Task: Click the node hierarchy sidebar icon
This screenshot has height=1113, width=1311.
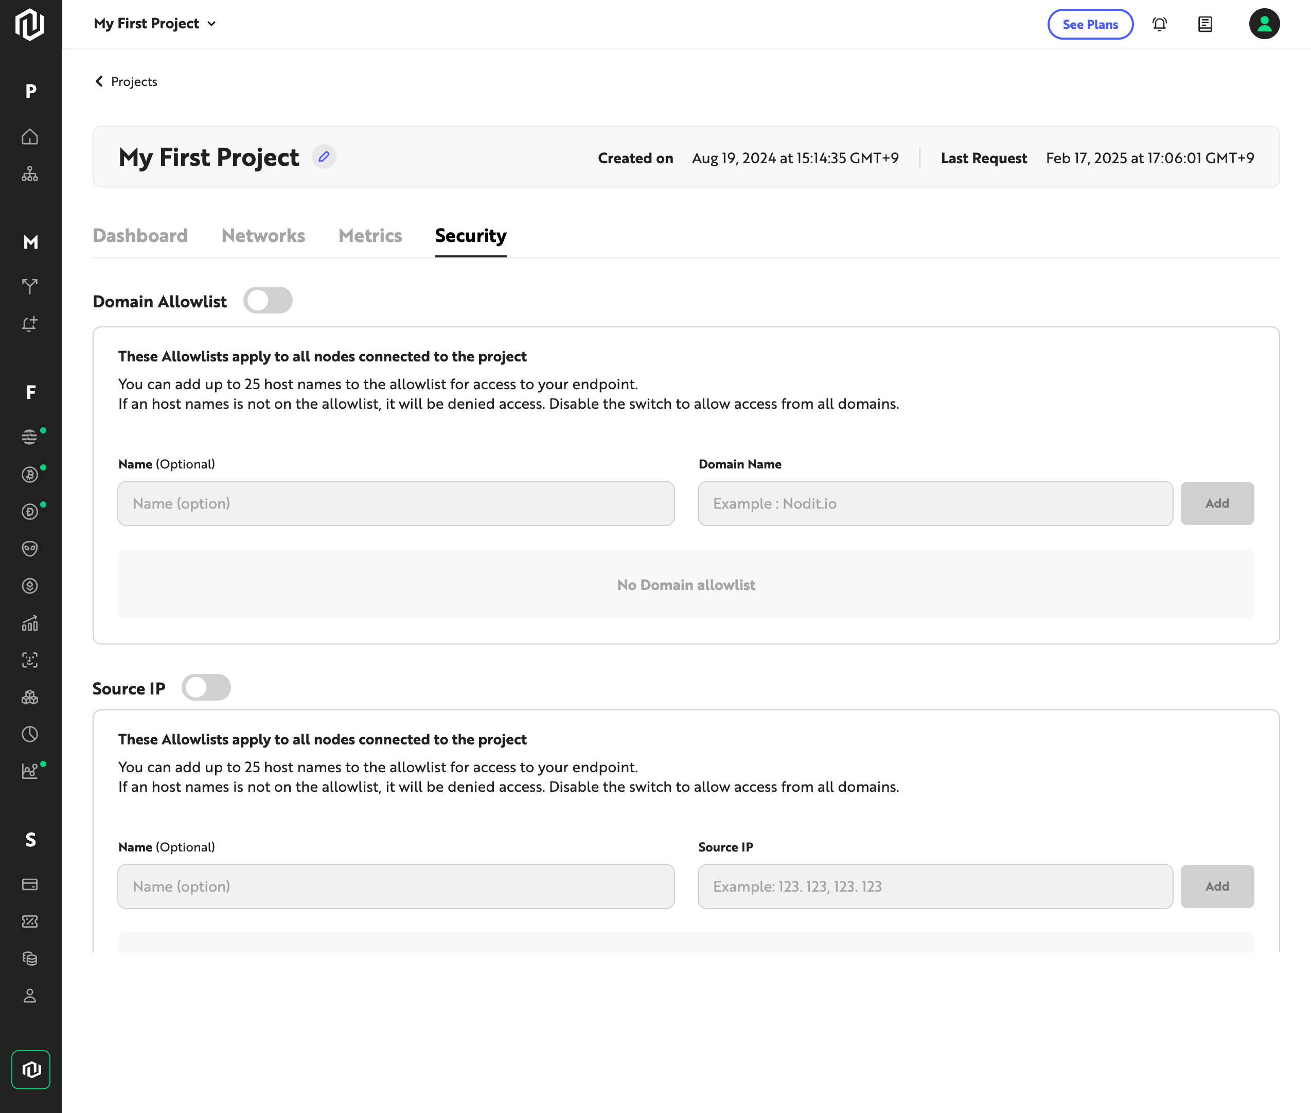Action: pyautogui.click(x=30, y=174)
